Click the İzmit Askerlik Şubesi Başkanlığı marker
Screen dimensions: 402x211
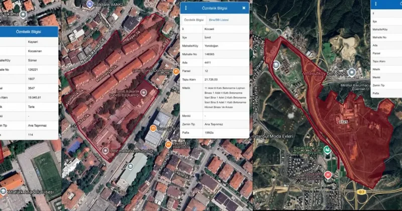tap(144, 92)
